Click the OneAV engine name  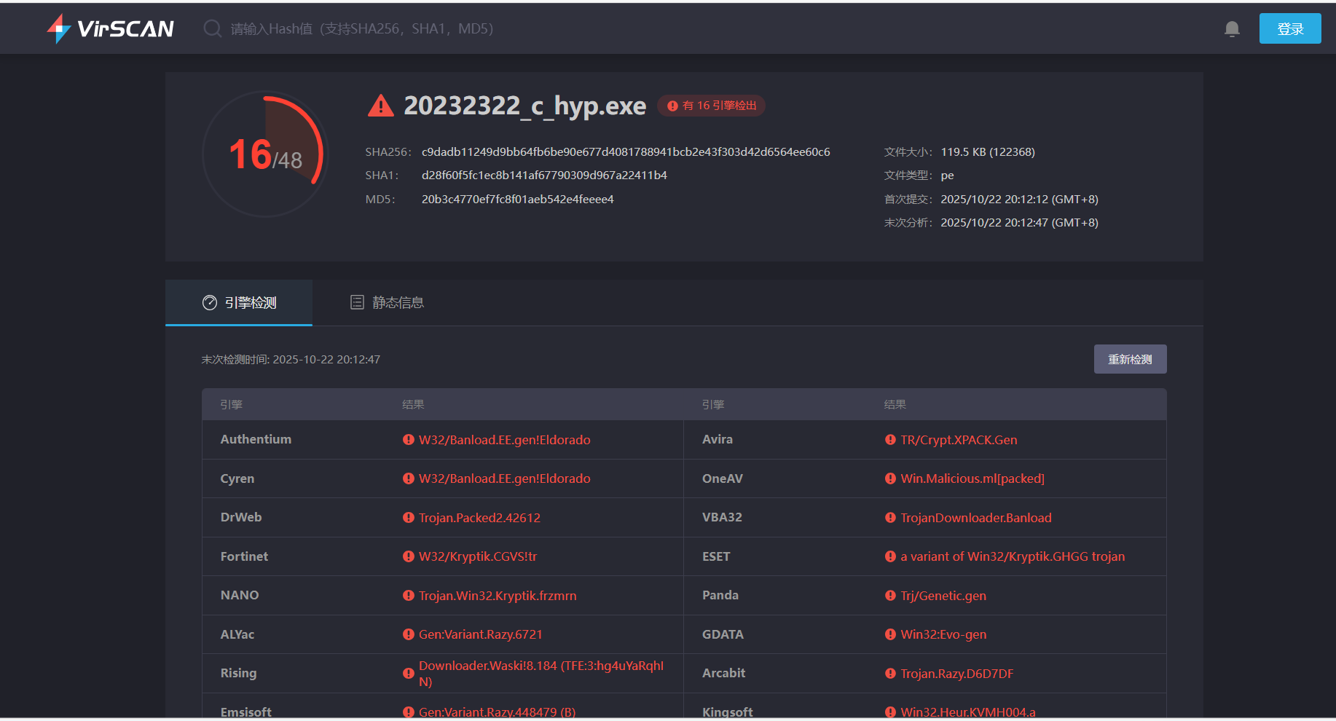(x=723, y=478)
